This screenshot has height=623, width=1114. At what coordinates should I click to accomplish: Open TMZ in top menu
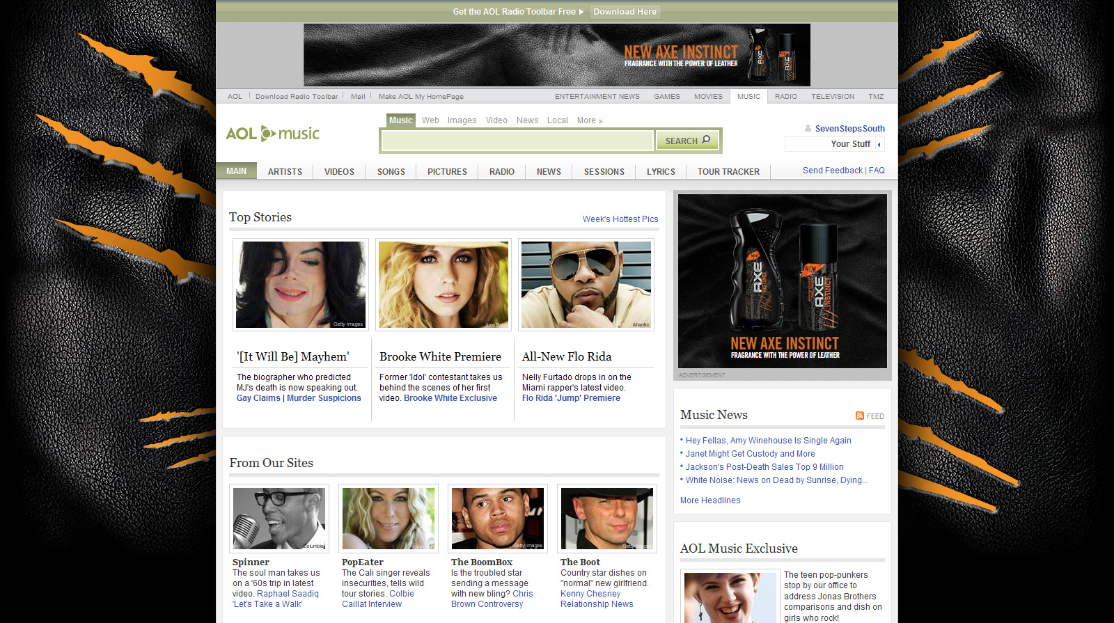coord(876,97)
